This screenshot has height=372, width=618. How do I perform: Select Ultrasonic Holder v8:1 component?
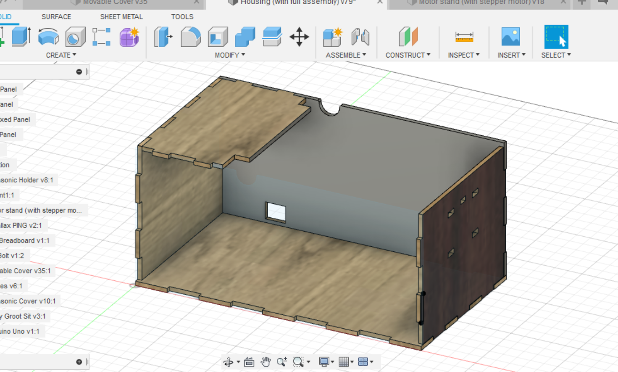(26, 180)
